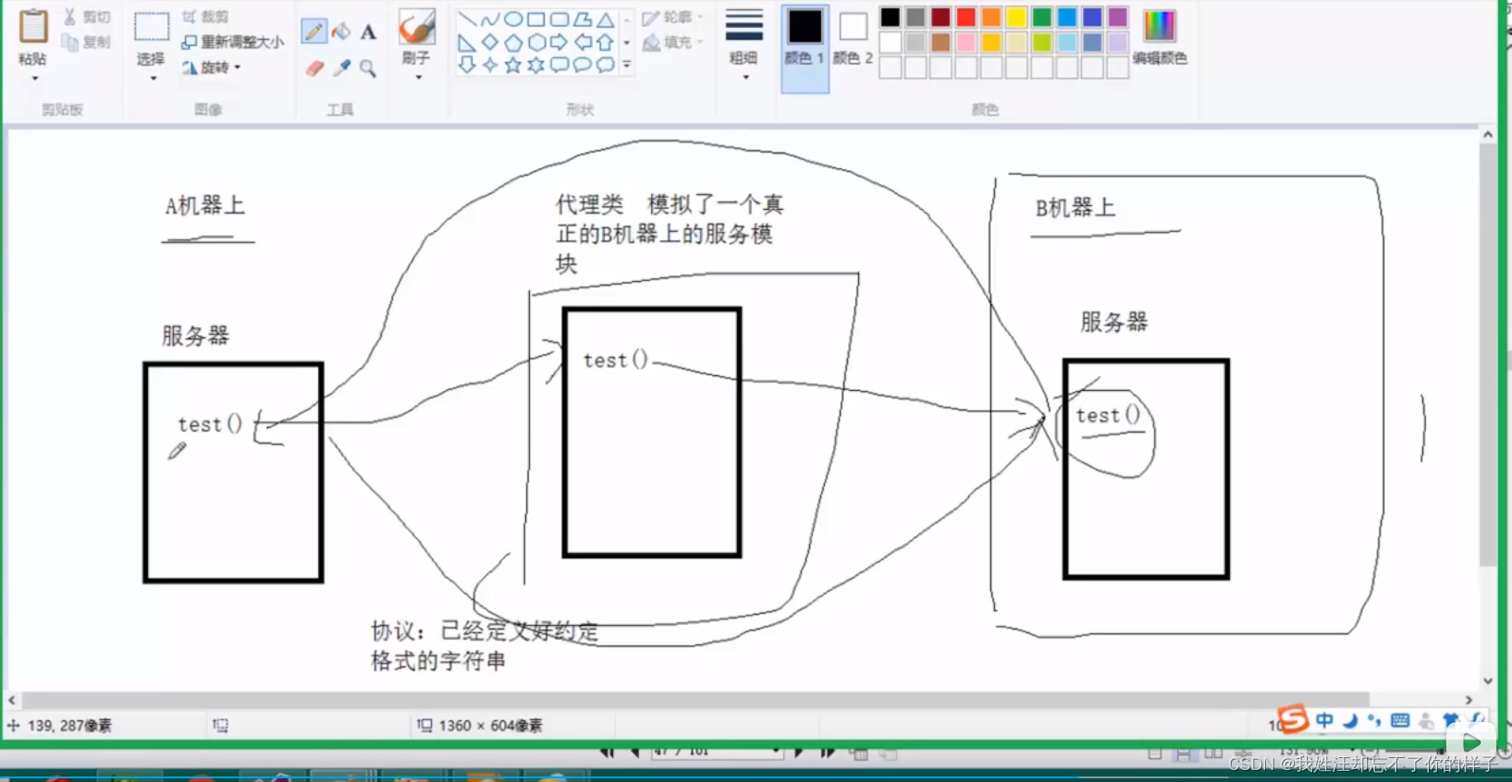
Task: Open Edit colors (编辑颜色)
Action: click(x=1160, y=38)
